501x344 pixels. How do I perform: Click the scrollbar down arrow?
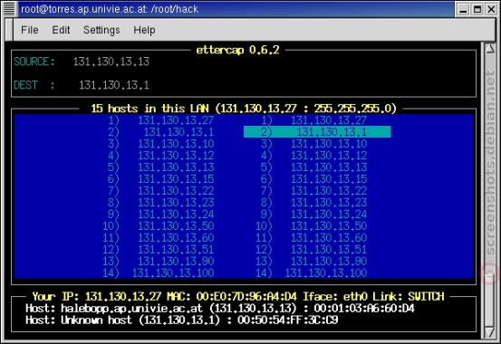click(490, 332)
